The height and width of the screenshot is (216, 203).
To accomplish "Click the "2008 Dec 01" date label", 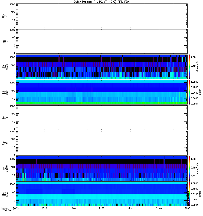I will [8, 210].
